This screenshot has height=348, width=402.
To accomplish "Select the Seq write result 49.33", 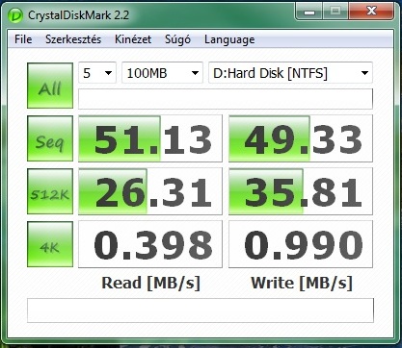I will (x=301, y=138).
